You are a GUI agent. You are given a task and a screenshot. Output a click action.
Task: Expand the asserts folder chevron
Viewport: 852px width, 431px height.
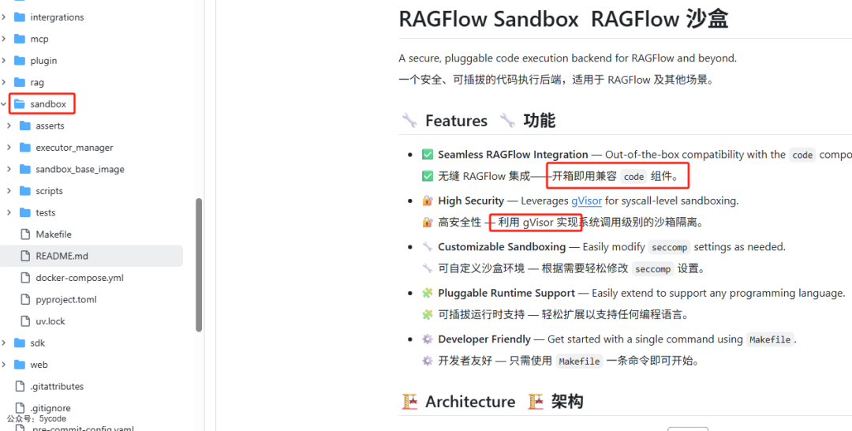coord(9,126)
